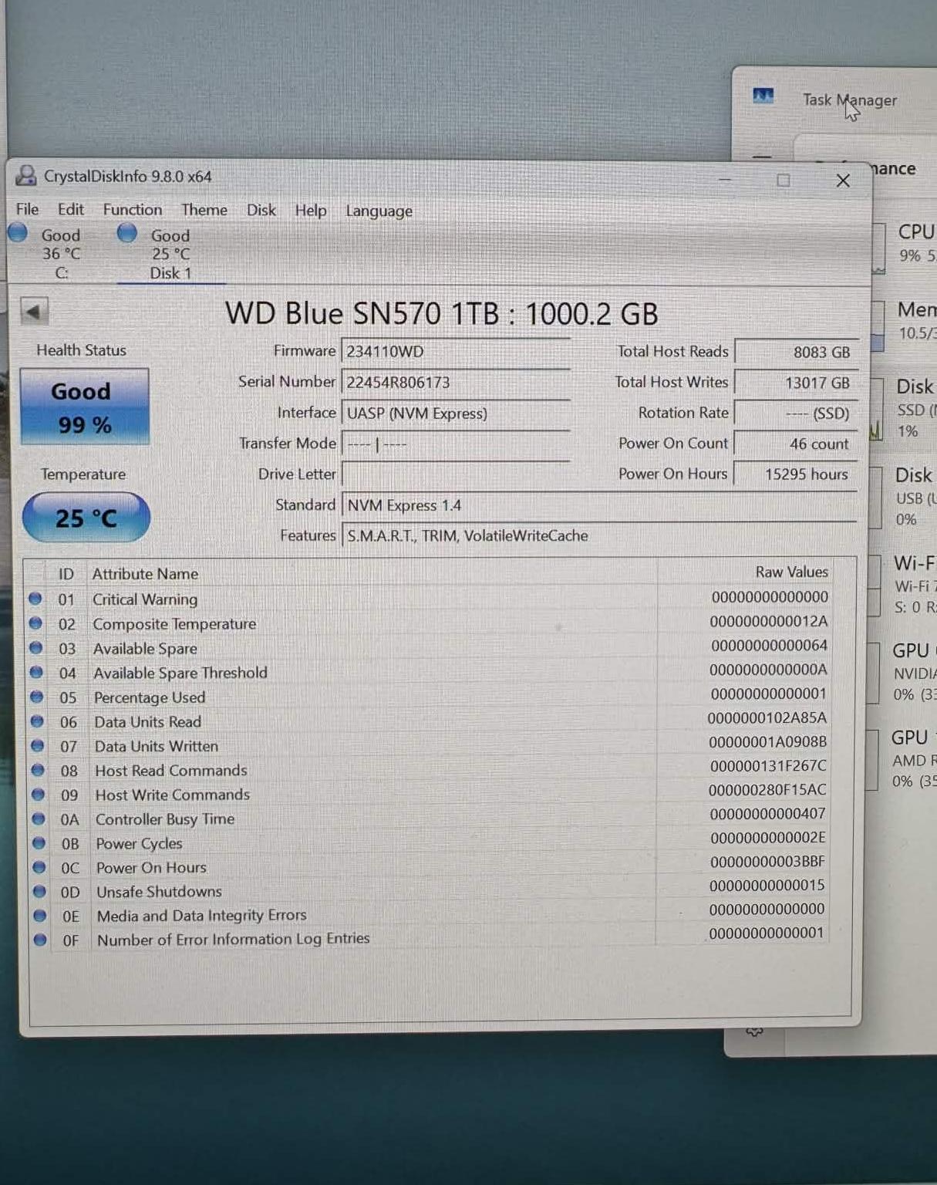Click the Total Host Writes value 13017 GB
Image resolution: width=937 pixels, height=1185 pixels.
click(796, 383)
